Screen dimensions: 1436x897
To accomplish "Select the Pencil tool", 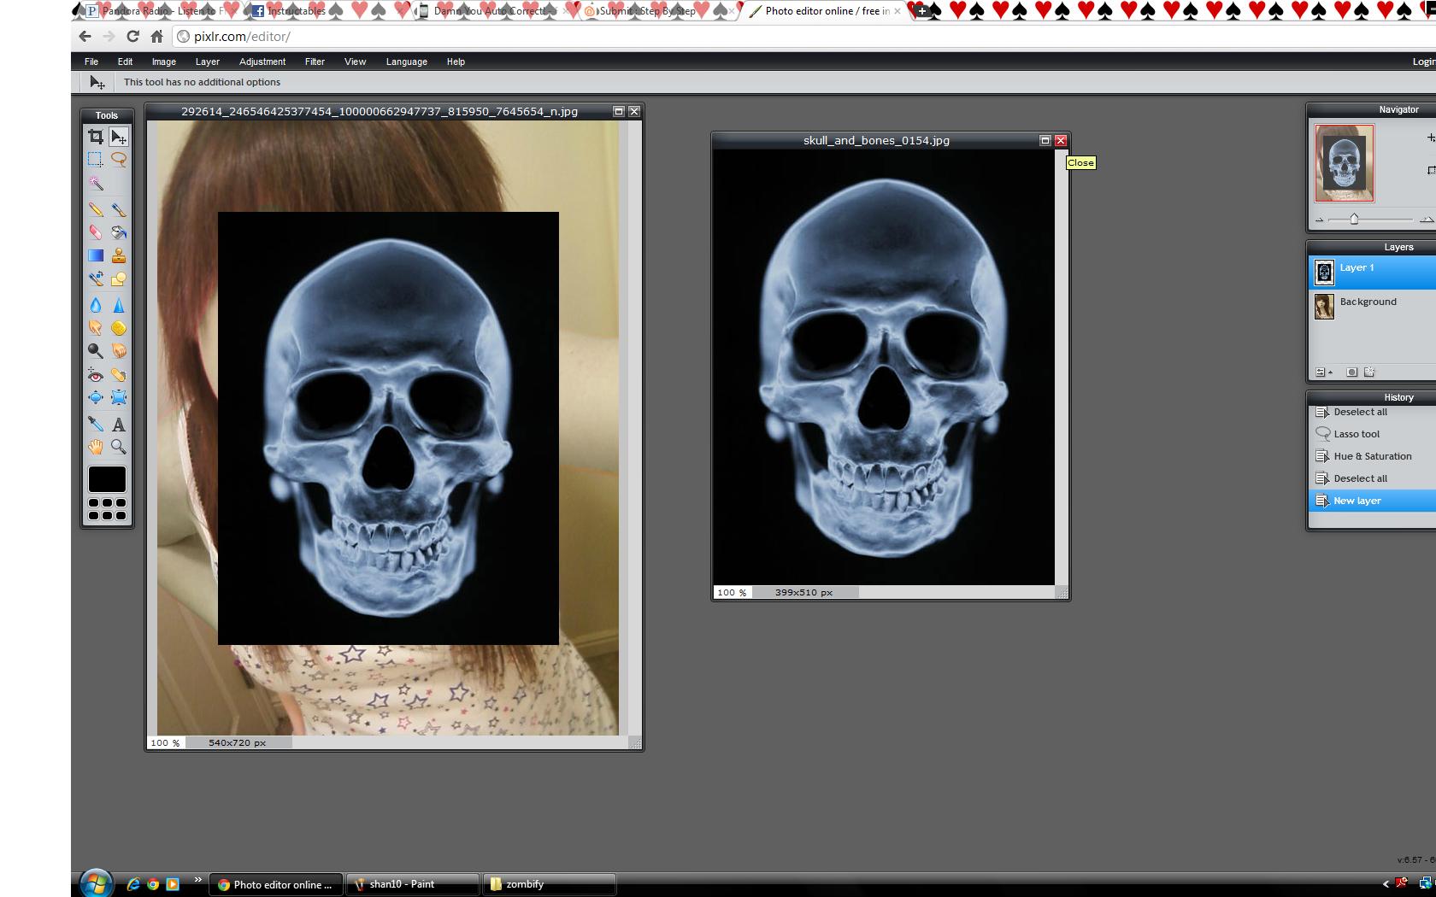I will point(96,209).
